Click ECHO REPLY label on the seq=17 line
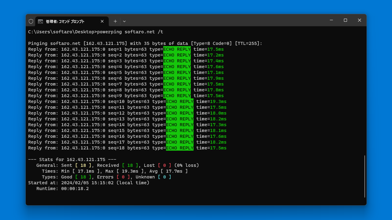This screenshot has height=220, width=392. coord(180,142)
